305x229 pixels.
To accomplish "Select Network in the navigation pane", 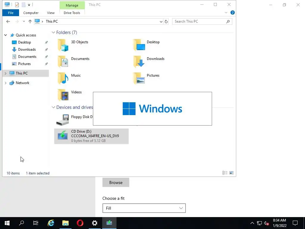I will [x=22, y=83].
